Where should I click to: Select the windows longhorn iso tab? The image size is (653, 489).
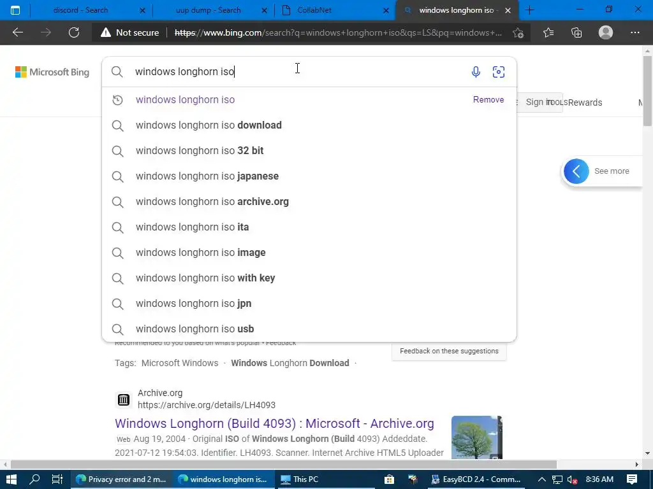(x=456, y=10)
